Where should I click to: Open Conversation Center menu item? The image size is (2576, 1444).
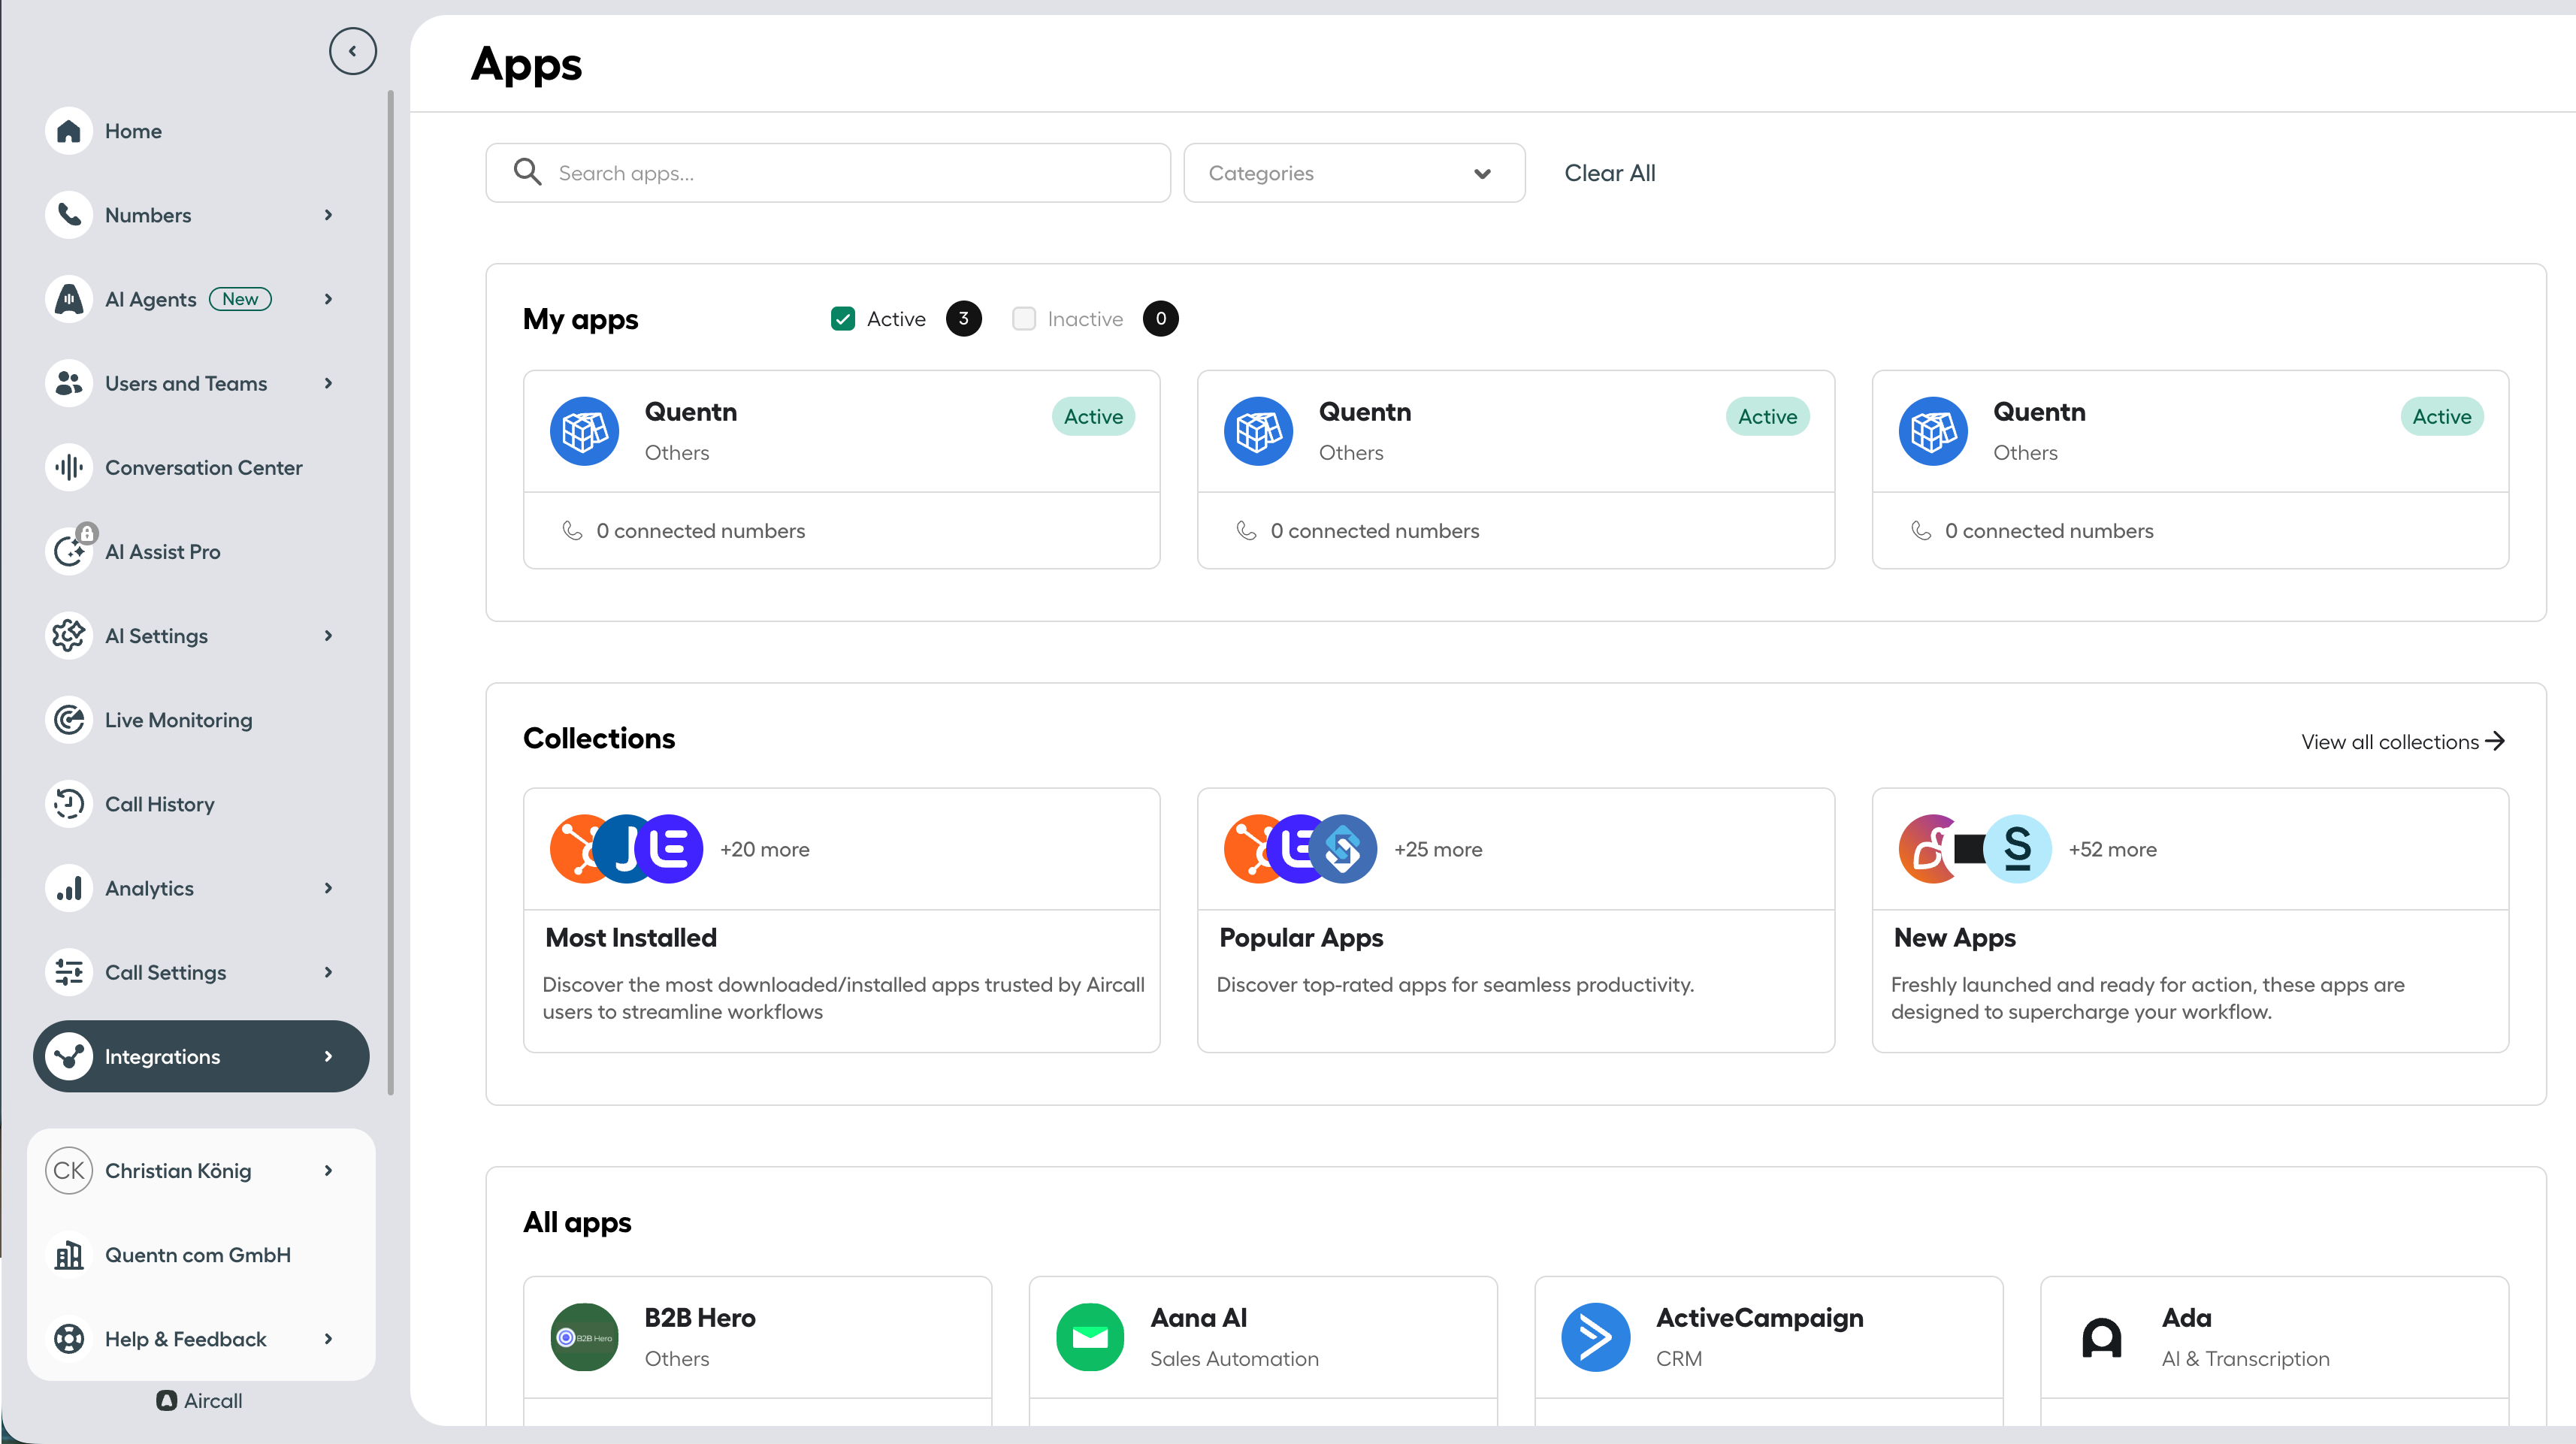tap(200, 467)
